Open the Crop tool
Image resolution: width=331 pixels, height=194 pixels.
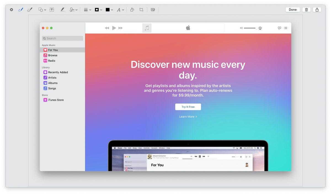point(141,9)
